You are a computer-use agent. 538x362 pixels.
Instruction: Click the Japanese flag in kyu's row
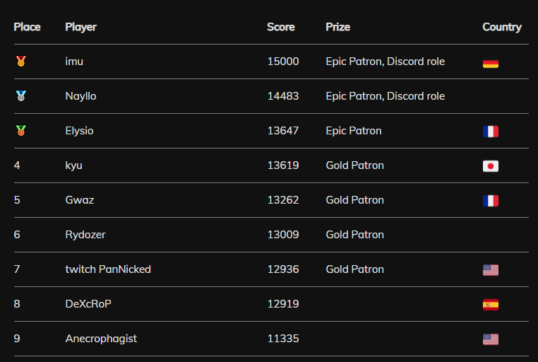click(x=490, y=166)
